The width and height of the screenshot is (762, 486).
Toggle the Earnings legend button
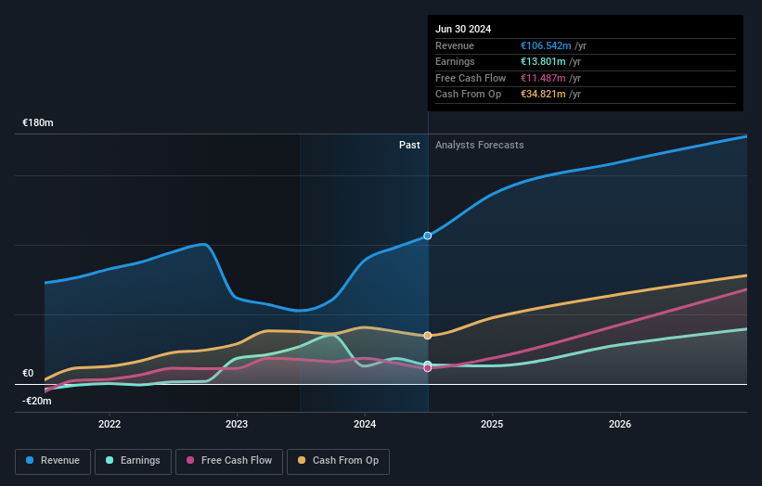tap(133, 461)
